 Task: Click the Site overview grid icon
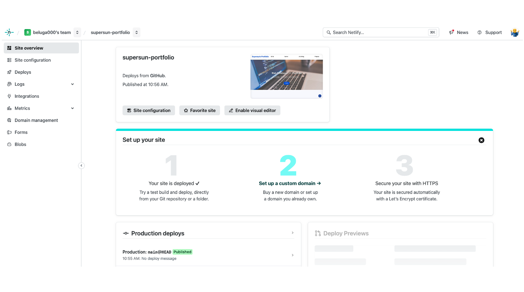tap(9, 48)
